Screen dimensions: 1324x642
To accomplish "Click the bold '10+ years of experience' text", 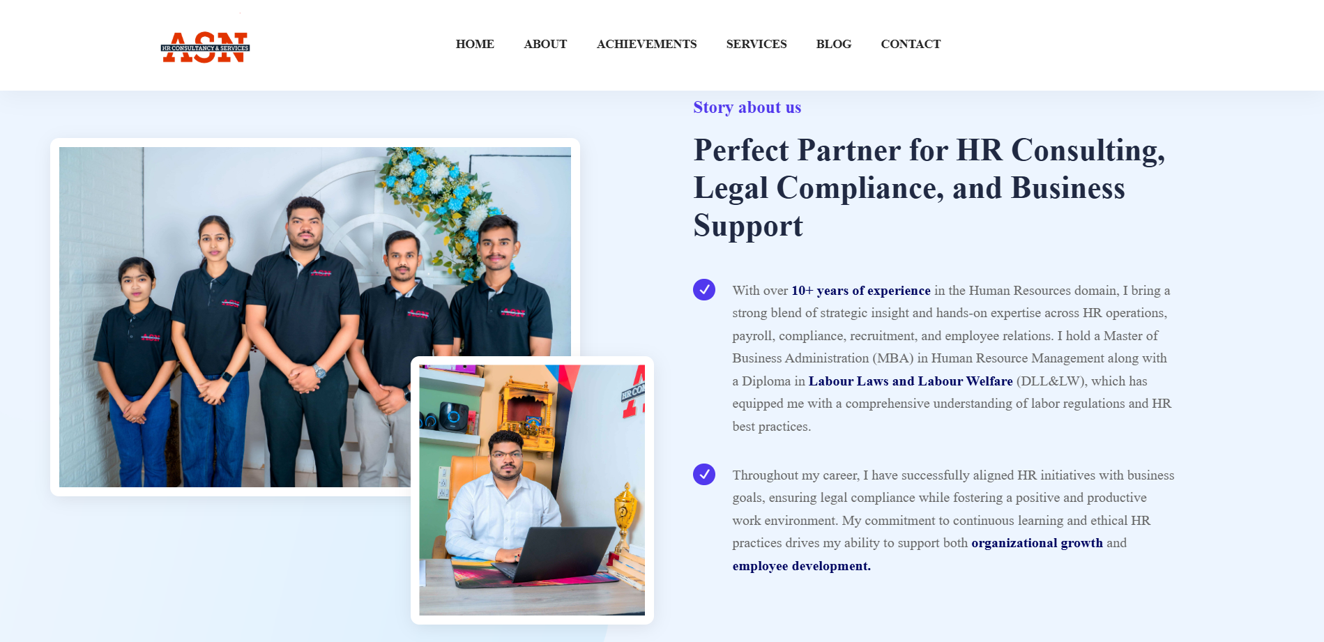I will [x=861, y=290].
